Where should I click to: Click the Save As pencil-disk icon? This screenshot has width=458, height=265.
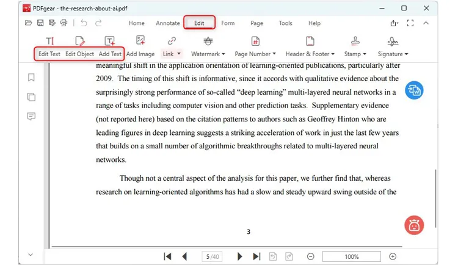point(53,23)
